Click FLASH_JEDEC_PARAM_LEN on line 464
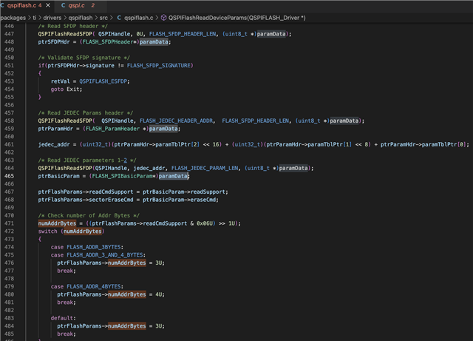This screenshot has width=473, height=341. click(x=205, y=168)
